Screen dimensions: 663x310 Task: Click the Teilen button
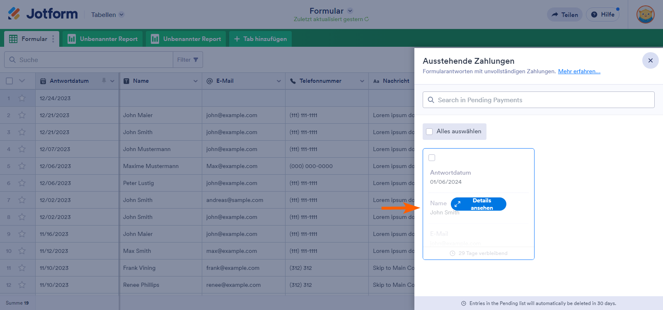point(565,14)
